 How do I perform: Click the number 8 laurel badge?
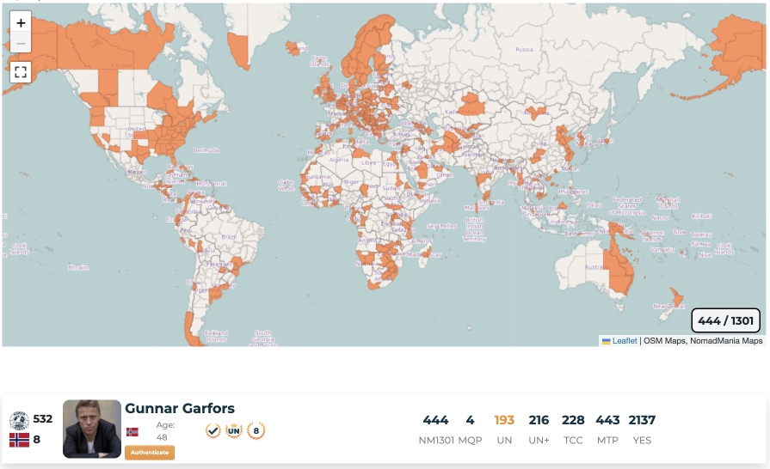click(x=256, y=430)
